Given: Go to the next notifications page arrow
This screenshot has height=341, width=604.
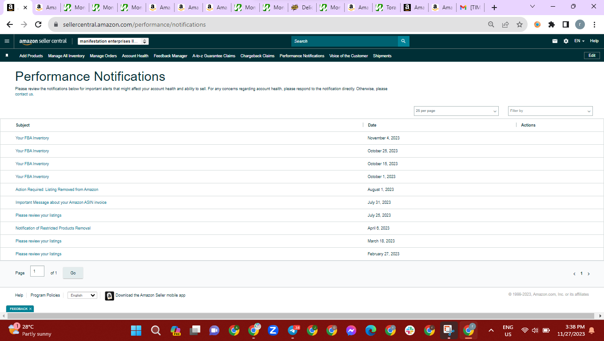Looking at the screenshot, I should 589,274.
